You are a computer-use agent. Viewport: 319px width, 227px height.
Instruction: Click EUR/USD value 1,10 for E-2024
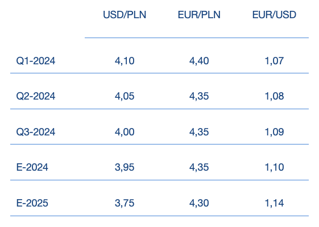click(x=274, y=167)
